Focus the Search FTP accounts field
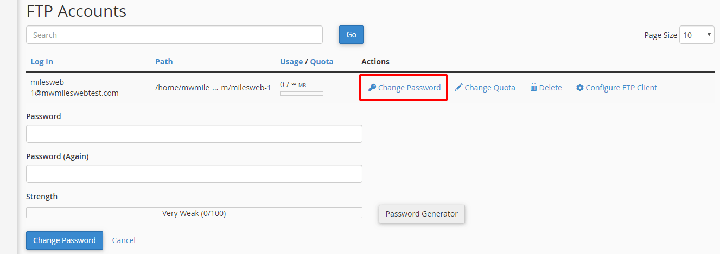 pyautogui.click(x=174, y=35)
